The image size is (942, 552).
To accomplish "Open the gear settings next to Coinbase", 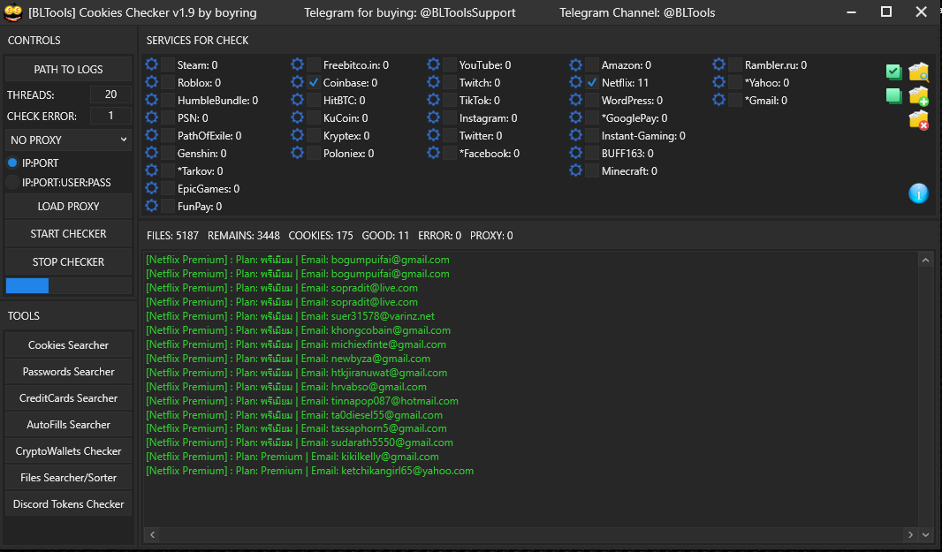I will coord(298,81).
